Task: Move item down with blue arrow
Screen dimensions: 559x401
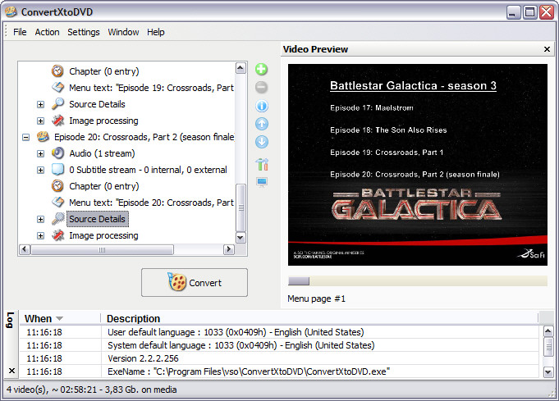Action: point(262,142)
